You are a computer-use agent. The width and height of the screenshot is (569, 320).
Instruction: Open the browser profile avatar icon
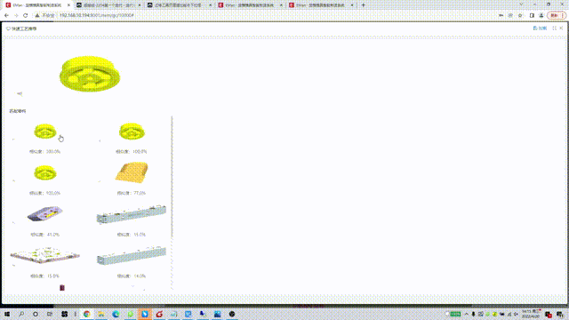[541, 16]
